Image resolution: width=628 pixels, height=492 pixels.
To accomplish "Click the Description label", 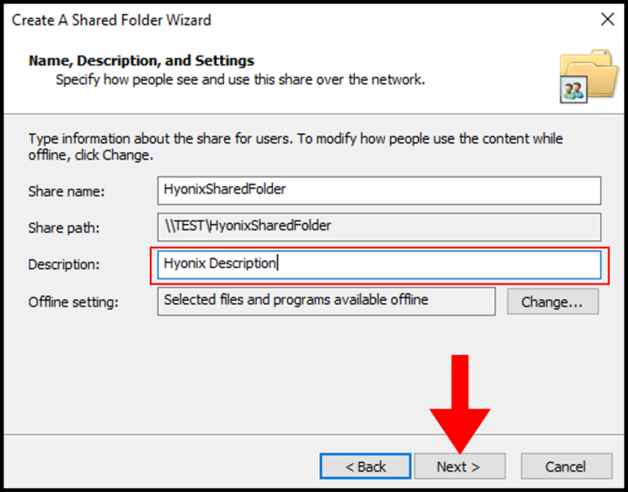I will click(x=64, y=264).
